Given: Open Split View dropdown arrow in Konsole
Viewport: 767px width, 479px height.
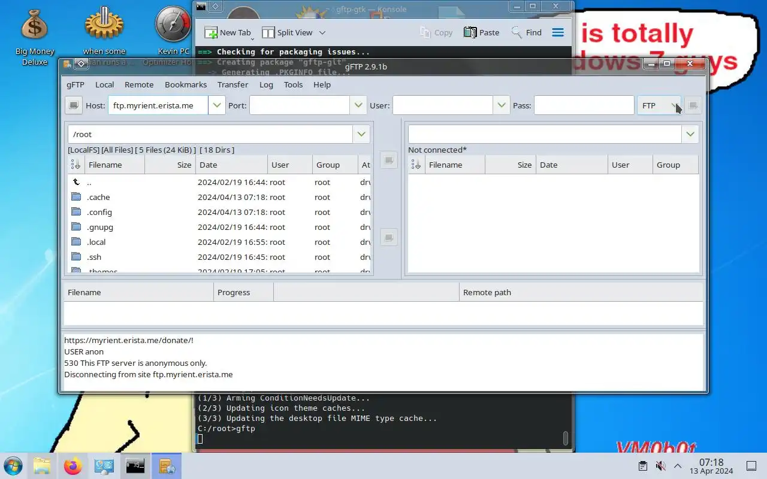Looking at the screenshot, I should tap(322, 33).
